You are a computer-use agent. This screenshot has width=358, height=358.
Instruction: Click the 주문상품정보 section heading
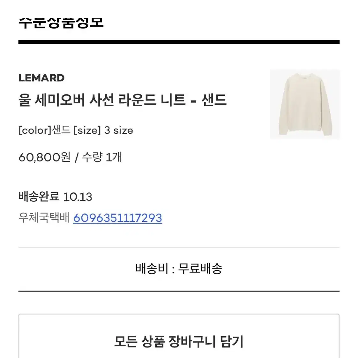click(x=61, y=23)
